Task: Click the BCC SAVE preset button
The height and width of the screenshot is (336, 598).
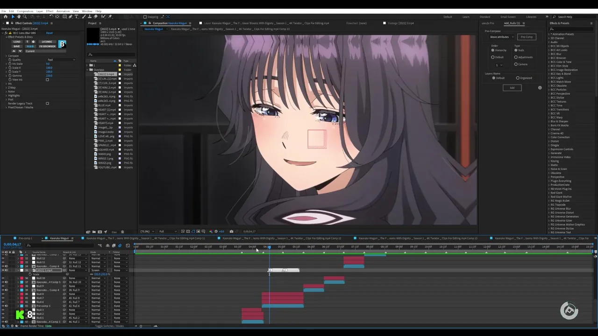Action: pyautogui.click(x=17, y=46)
